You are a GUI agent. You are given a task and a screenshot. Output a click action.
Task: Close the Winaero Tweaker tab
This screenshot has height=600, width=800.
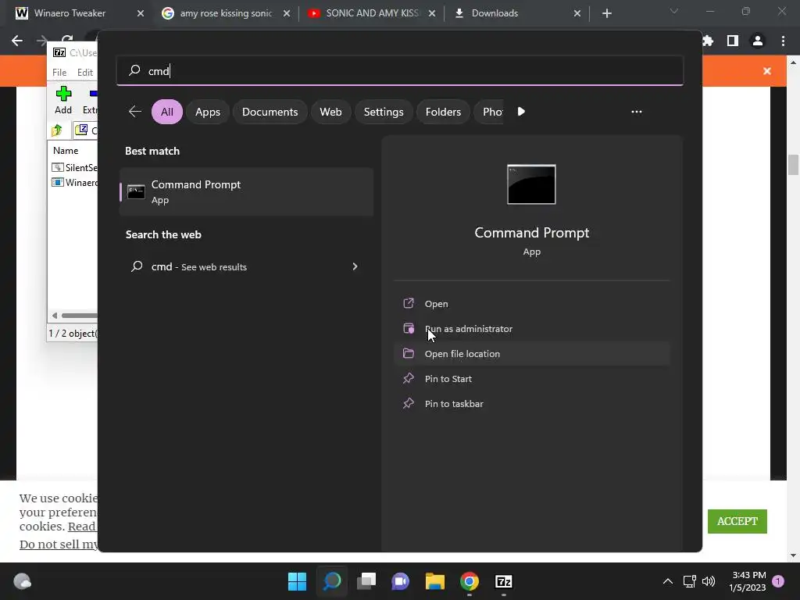[x=141, y=13]
